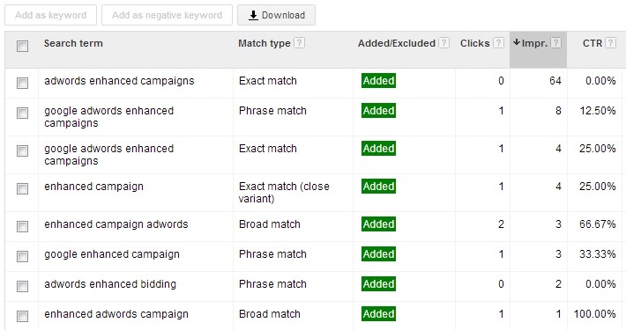Click Add as negative keyword button
Viewport: 626px width, 330px height.
click(x=167, y=15)
